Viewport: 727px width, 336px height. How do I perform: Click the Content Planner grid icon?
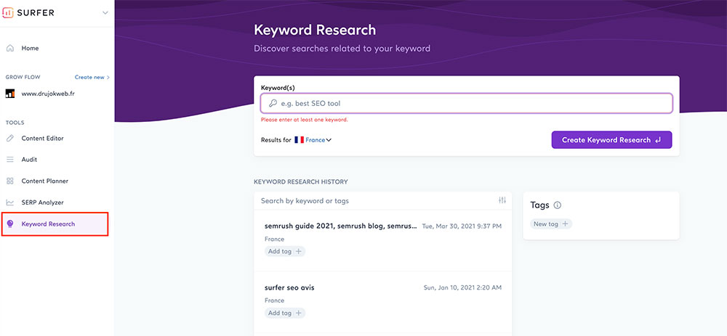(10, 181)
